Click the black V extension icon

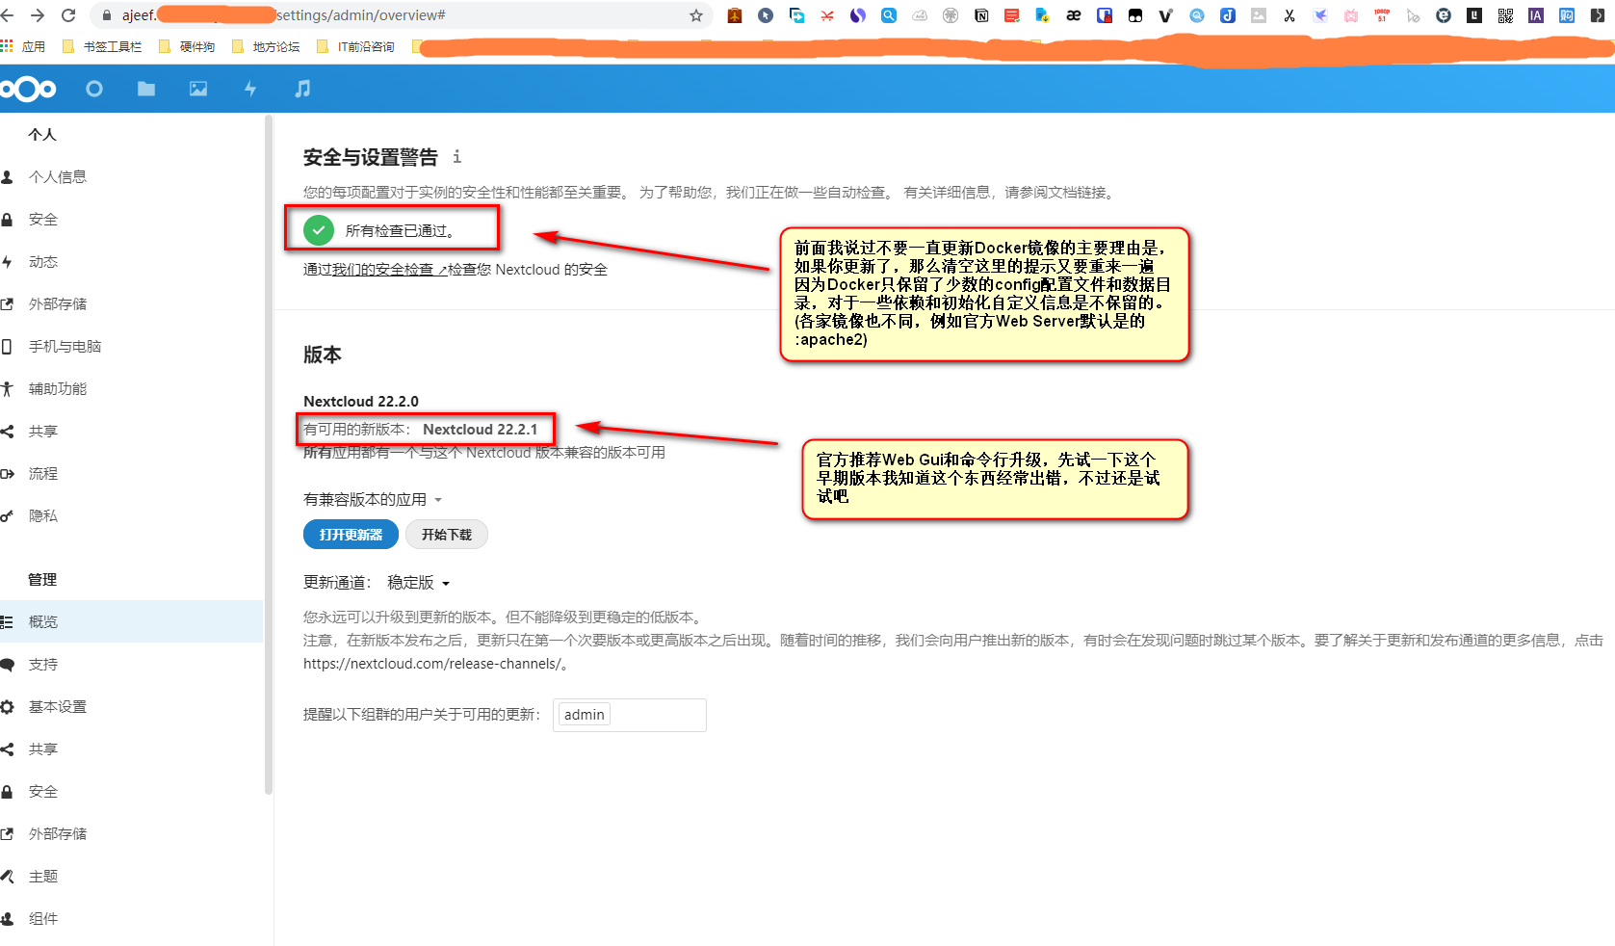[x=1166, y=15]
